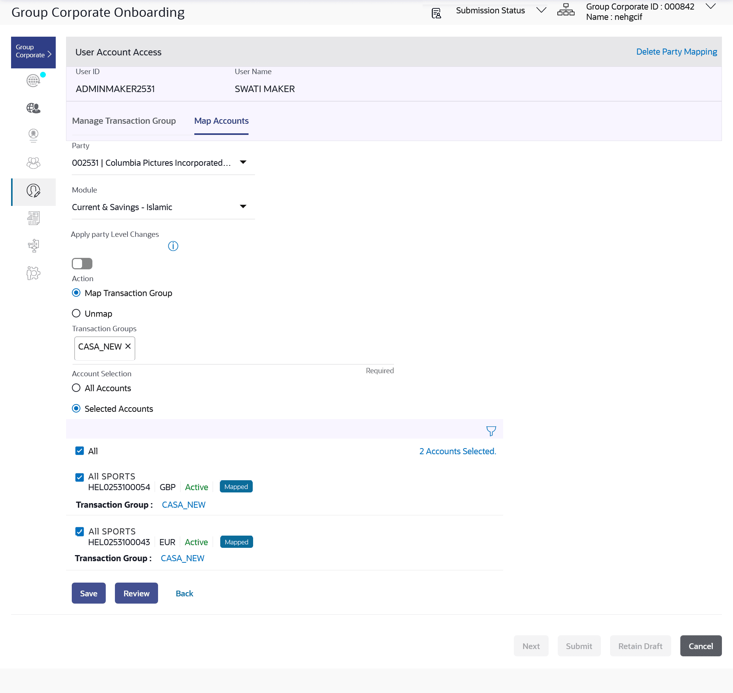Click the filter funnel icon
The height and width of the screenshot is (693, 733).
coord(491,431)
